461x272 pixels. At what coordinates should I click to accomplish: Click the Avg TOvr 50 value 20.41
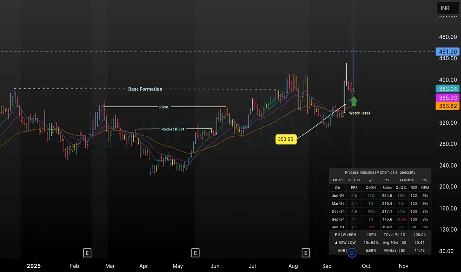pyautogui.click(x=419, y=243)
